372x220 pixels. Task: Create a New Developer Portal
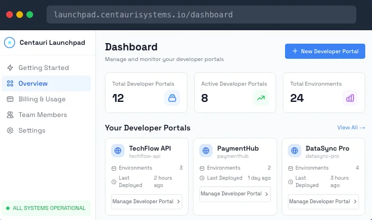click(x=325, y=51)
